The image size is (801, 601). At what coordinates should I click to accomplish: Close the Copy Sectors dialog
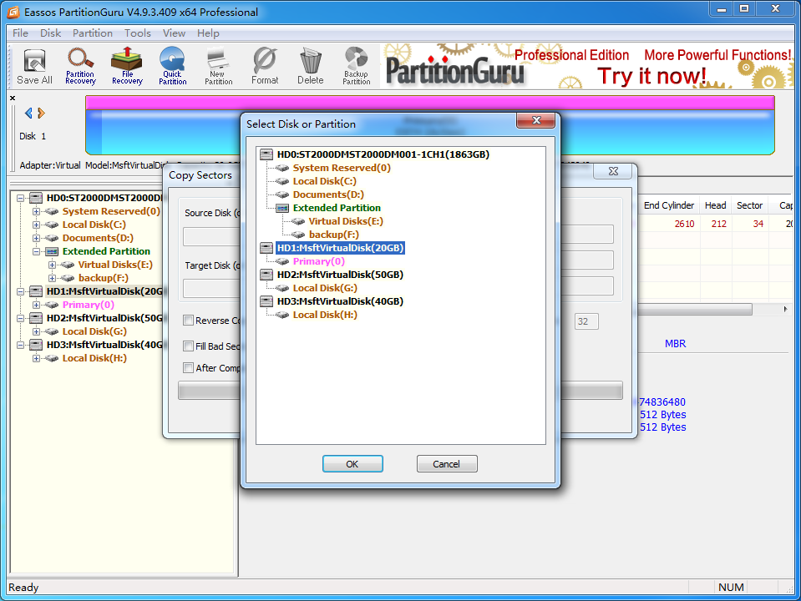[x=614, y=171]
